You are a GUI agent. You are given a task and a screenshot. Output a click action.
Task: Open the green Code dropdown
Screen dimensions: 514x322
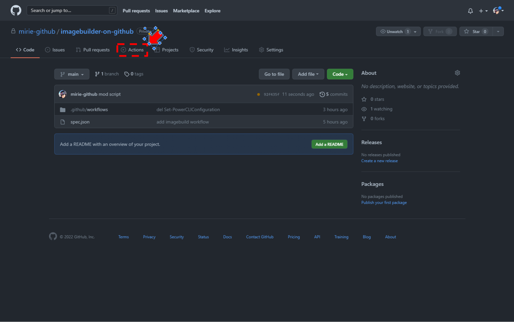pyautogui.click(x=340, y=74)
